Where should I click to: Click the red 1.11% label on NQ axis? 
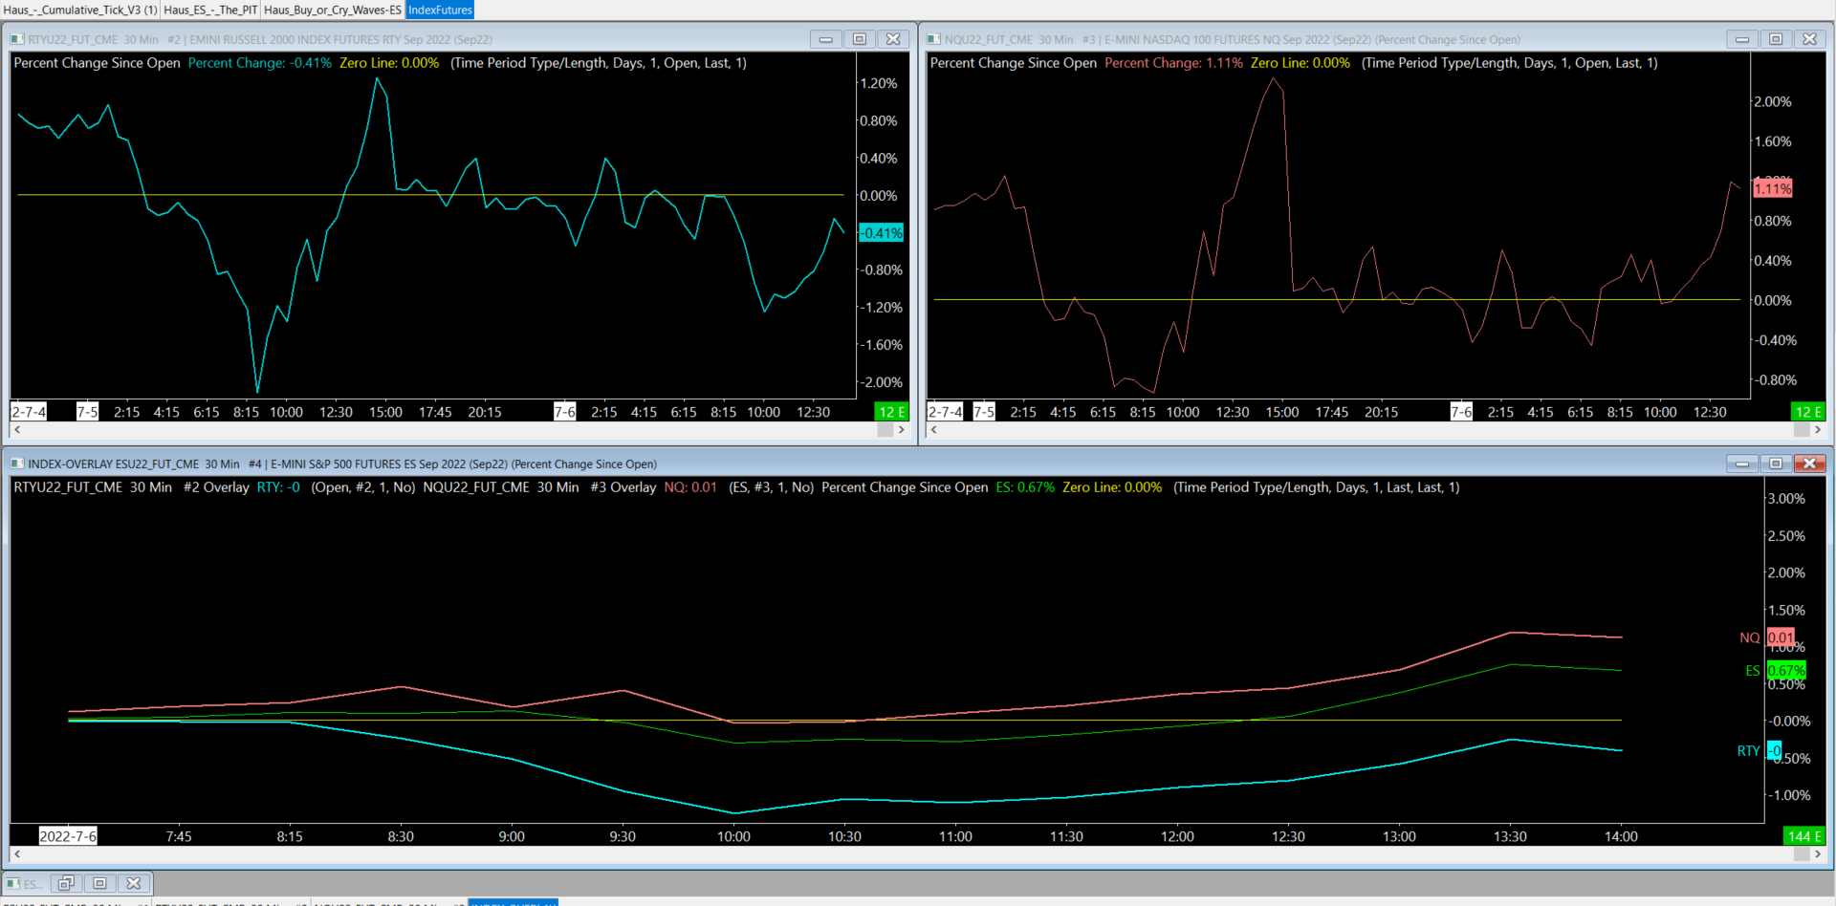pyautogui.click(x=1773, y=189)
